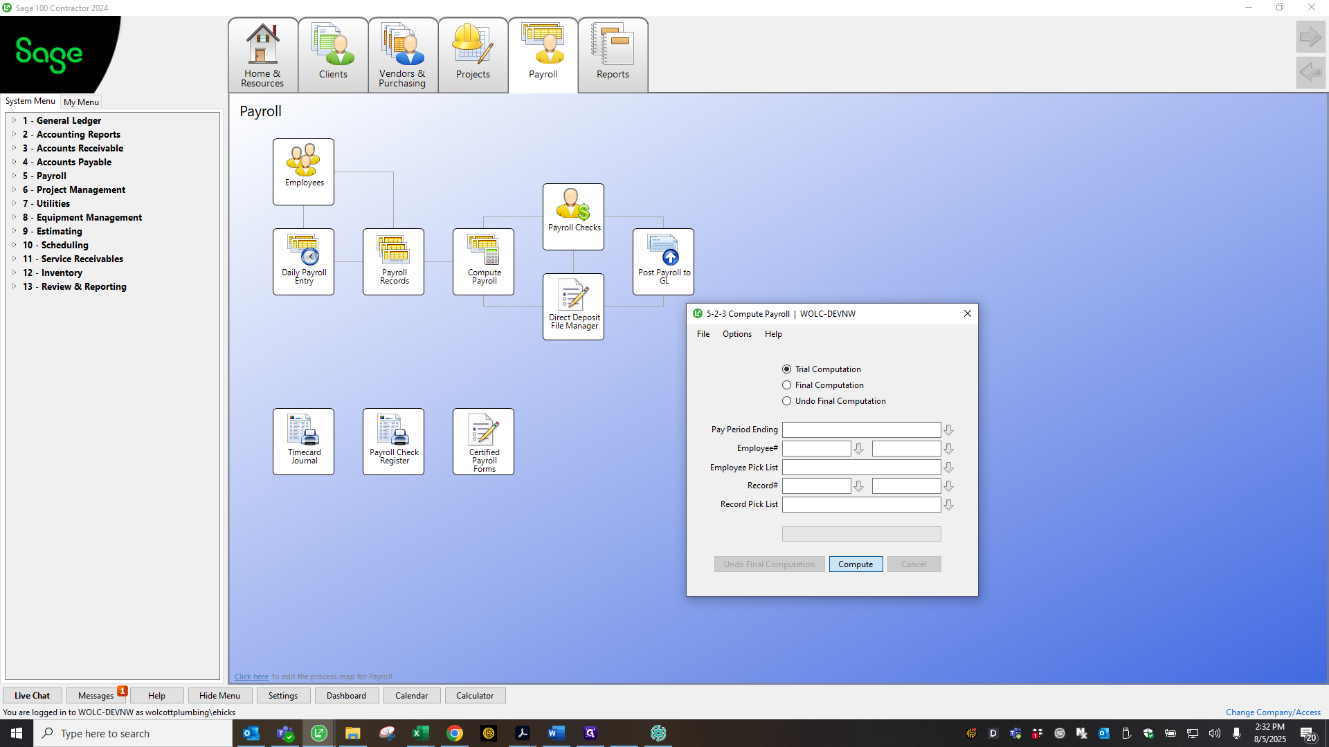Click the 'Click here' process map link
The width and height of the screenshot is (1329, 747).
(251, 676)
